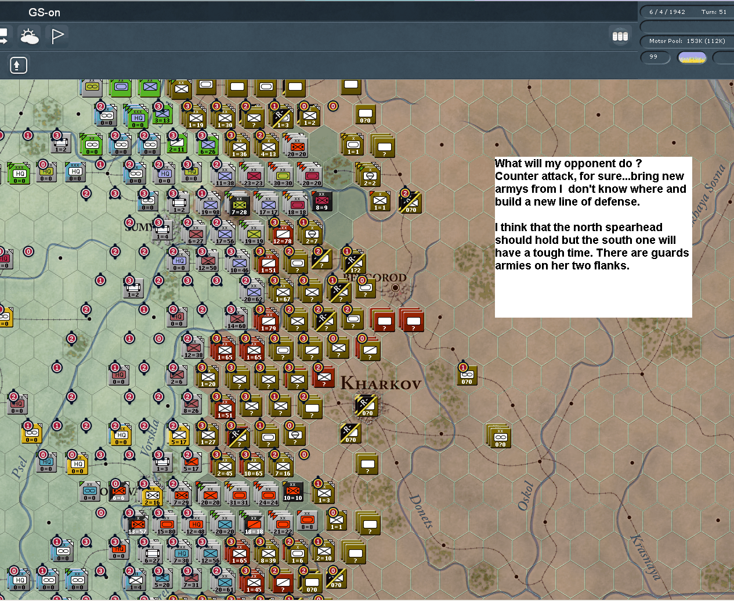This screenshot has width=734, height=601.
Task: Select the unit labeled 11=38
Action: (225, 176)
